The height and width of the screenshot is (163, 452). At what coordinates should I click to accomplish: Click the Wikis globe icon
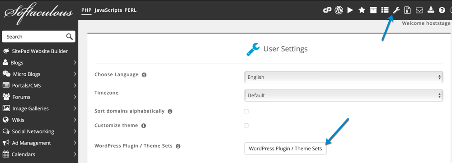click(x=5, y=120)
